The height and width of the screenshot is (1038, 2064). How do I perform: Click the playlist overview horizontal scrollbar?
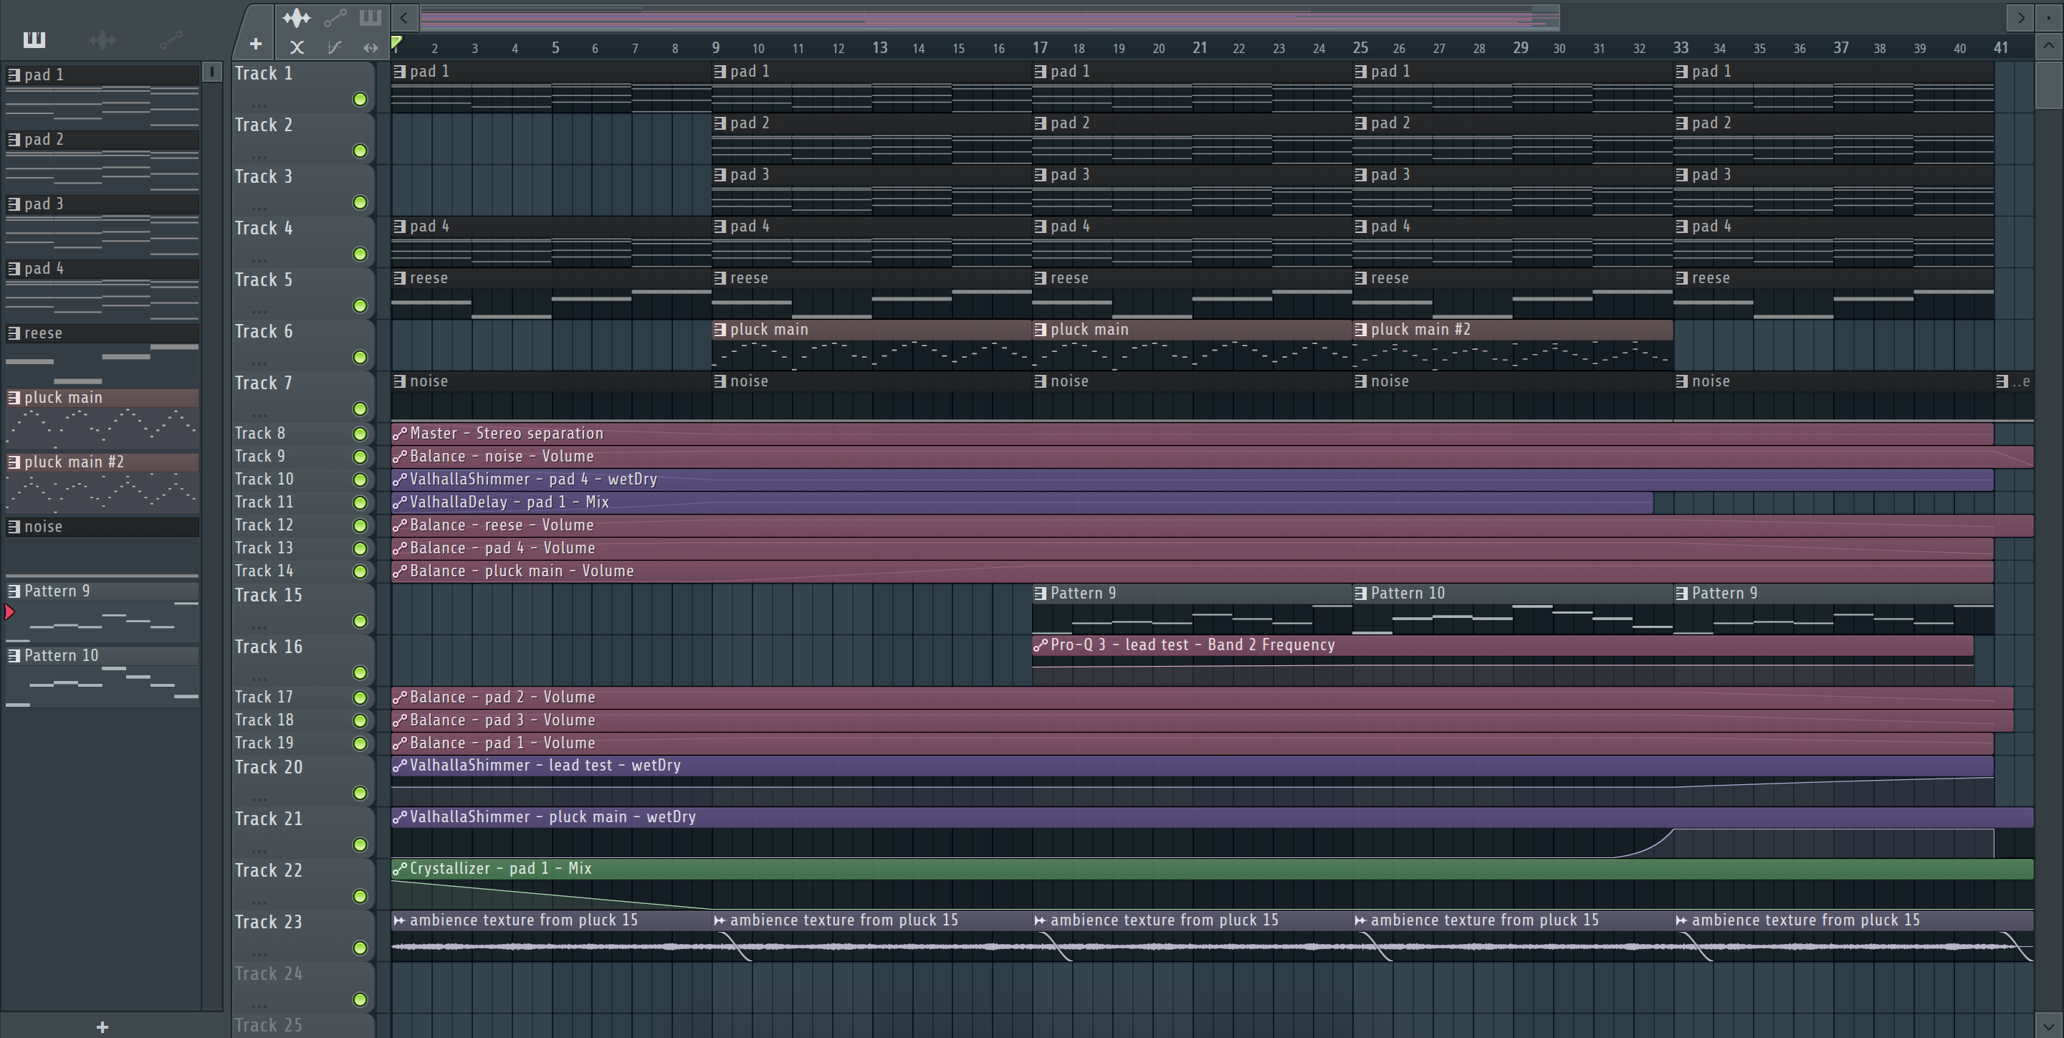(989, 16)
